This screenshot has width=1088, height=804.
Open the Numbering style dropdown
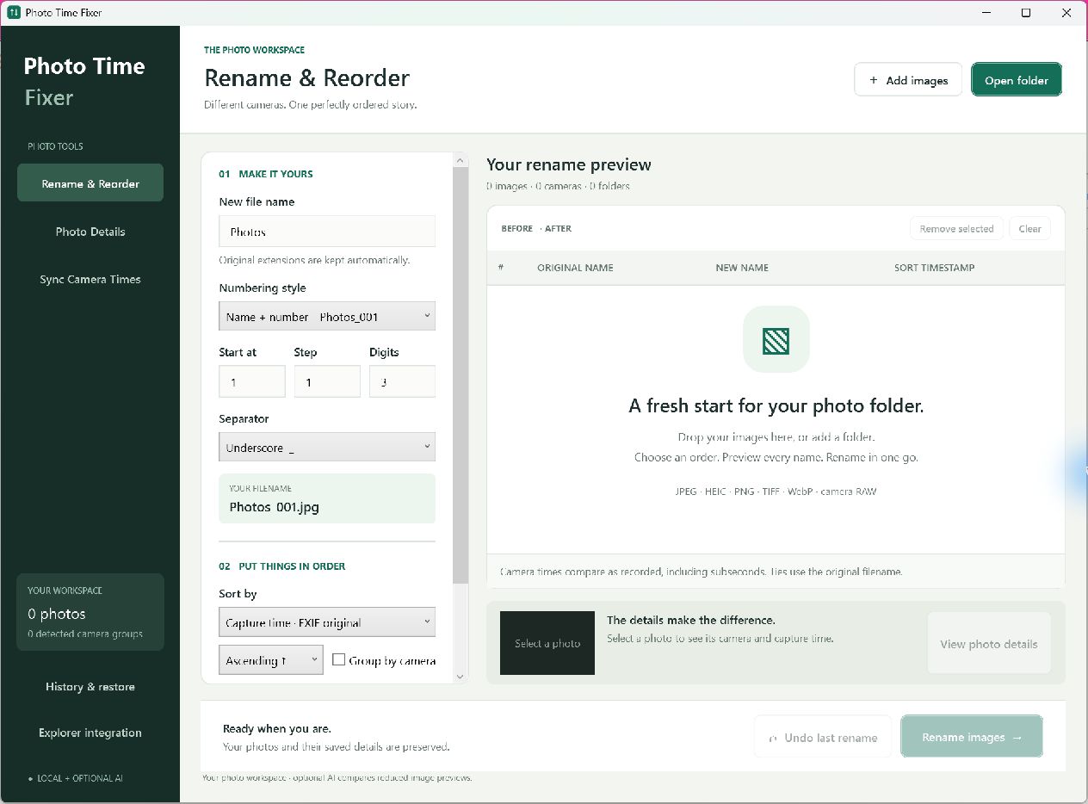pos(327,316)
